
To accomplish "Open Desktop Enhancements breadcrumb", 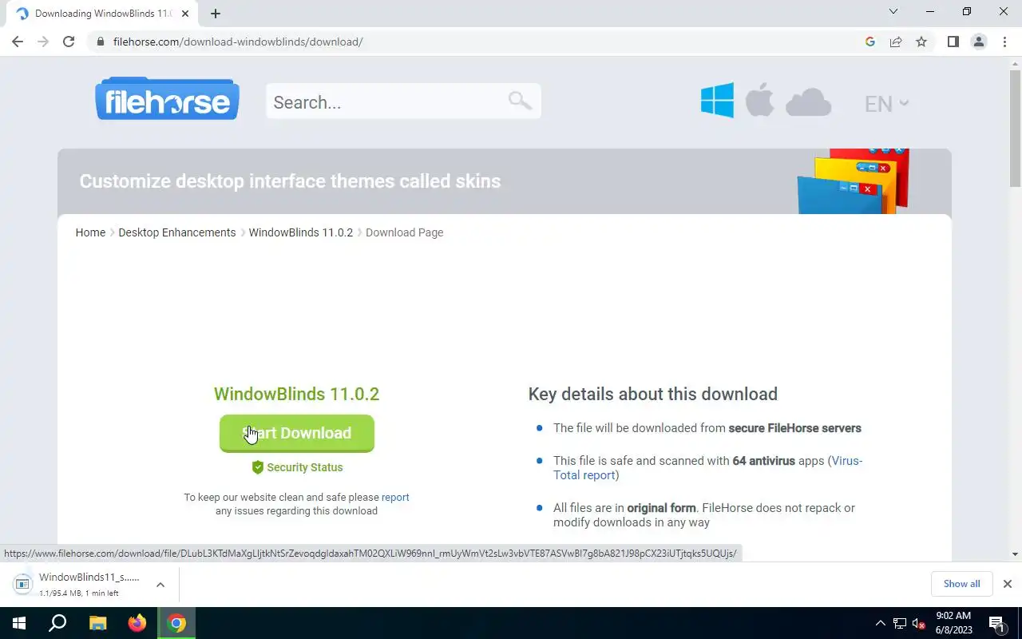I will (x=177, y=232).
